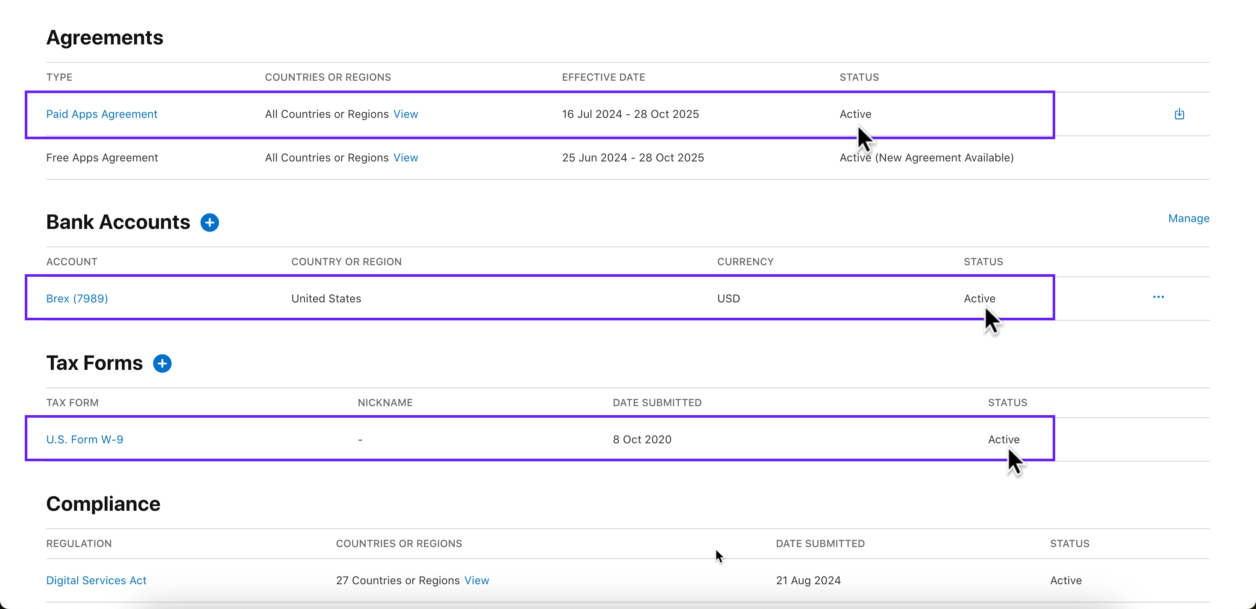Image resolution: width=1256 pixels, height=609 pixels.
Task: Click the Paid Apps Agreement effective date
Action: point(630,114)
